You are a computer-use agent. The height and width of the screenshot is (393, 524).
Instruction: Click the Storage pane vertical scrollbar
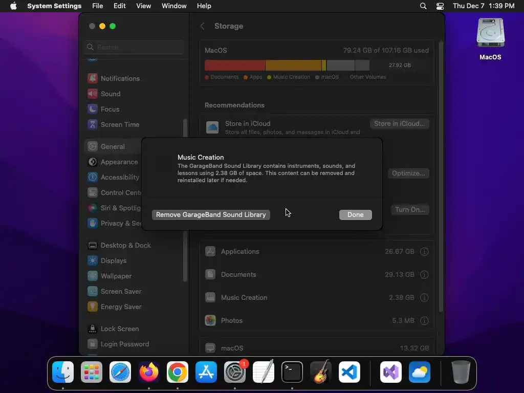[x=441, y=177]
